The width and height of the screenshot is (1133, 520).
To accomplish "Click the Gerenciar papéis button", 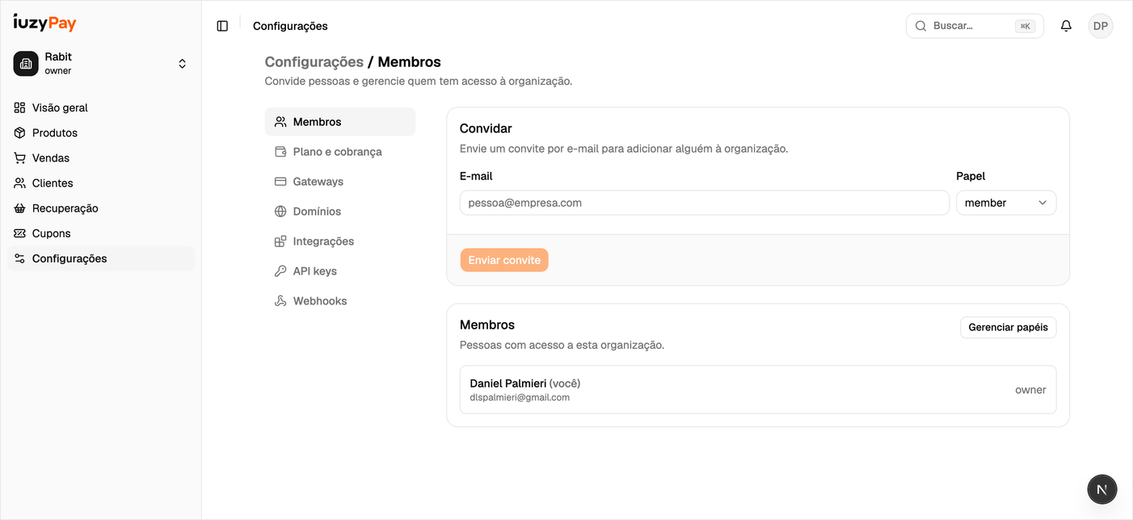I will (x=1008, y=327).
